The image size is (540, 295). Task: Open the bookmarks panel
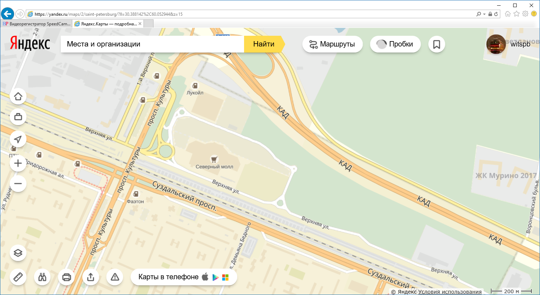point(437,44)
